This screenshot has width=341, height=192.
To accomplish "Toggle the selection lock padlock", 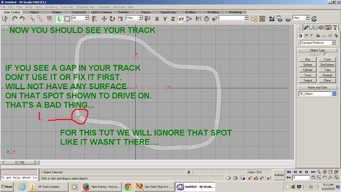I will [189, 172].
